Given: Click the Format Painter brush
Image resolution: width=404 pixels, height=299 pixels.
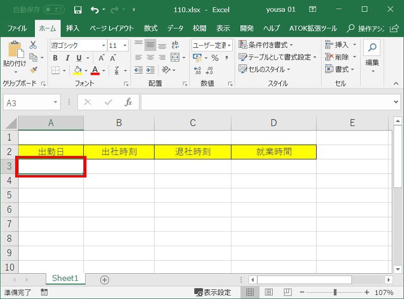Looking at the screenshot, I should pos(33,70).
